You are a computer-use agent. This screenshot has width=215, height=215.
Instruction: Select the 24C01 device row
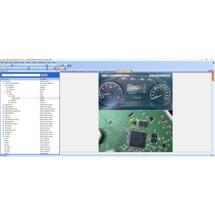click(30, 139)
